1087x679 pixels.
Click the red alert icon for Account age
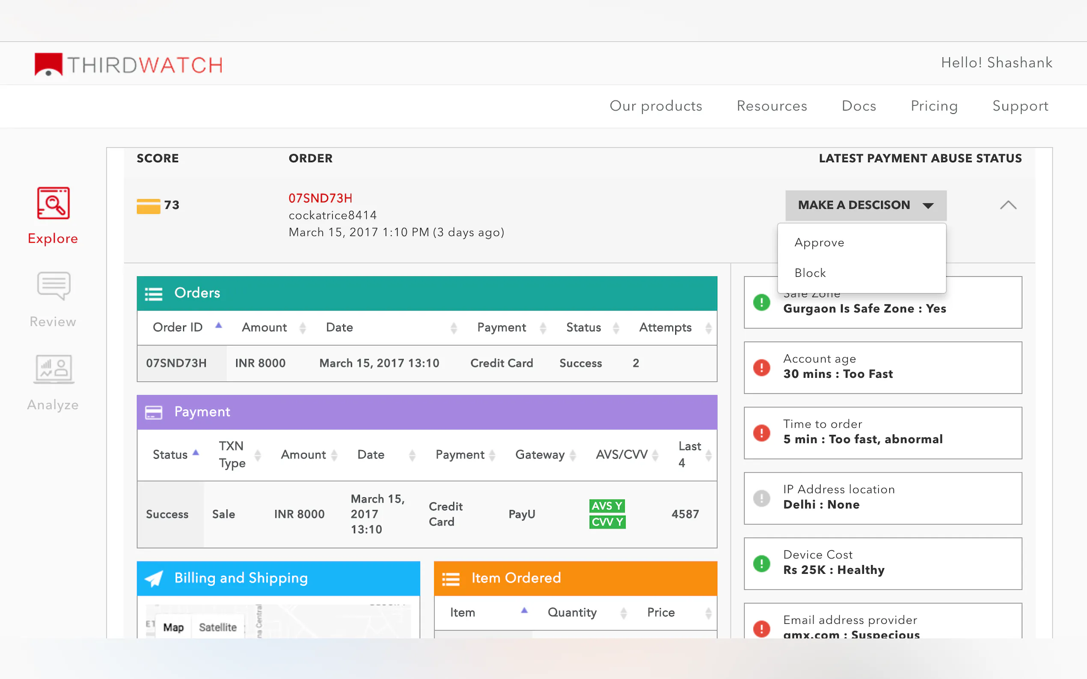click(x=761, y=368)
